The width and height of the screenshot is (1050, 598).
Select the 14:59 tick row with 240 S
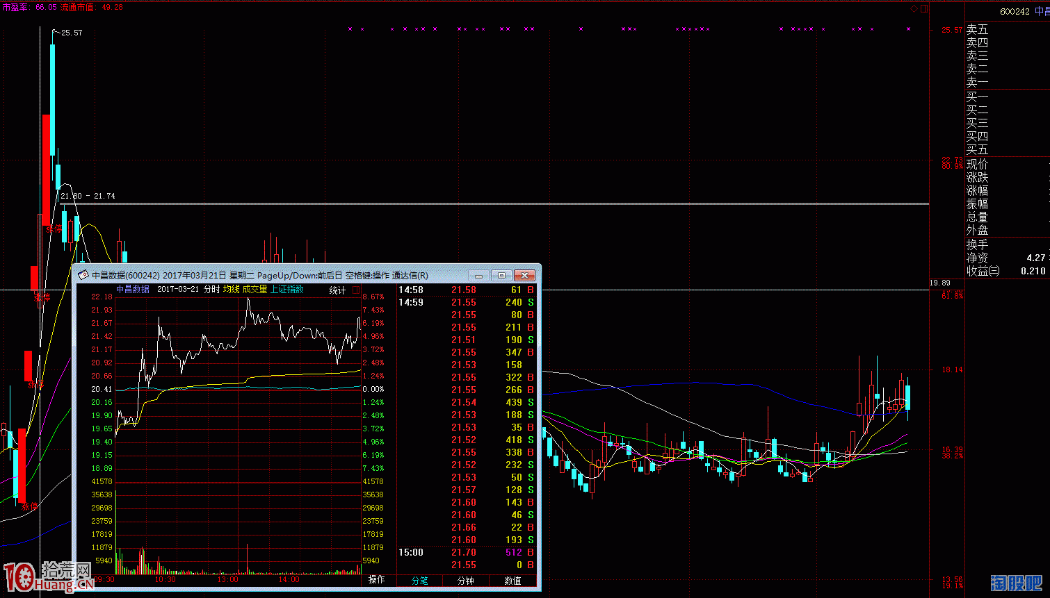[467, 303]
